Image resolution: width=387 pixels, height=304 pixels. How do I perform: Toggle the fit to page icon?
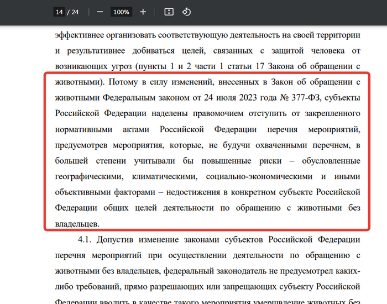(x=169, y=12)
